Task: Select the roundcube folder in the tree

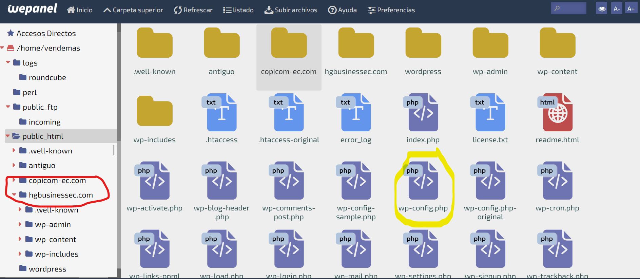Action: pyautogui.click(x=43, y=77)
